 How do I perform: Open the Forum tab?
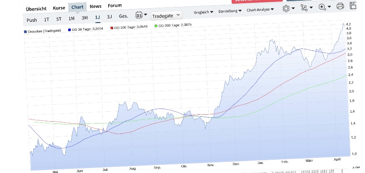[114, 6]
